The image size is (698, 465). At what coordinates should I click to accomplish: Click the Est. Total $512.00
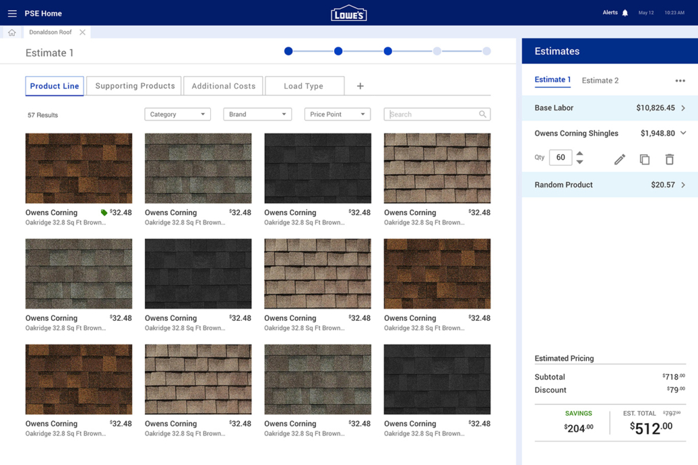[x=651, y=428]
